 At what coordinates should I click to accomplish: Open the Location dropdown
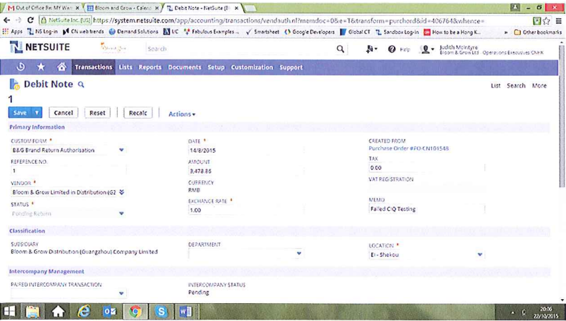tap(480, 255)
